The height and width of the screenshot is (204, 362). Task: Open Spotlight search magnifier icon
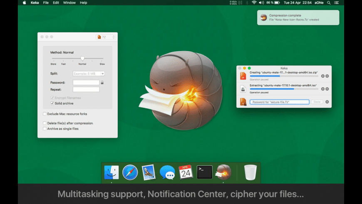click(329, 3)
